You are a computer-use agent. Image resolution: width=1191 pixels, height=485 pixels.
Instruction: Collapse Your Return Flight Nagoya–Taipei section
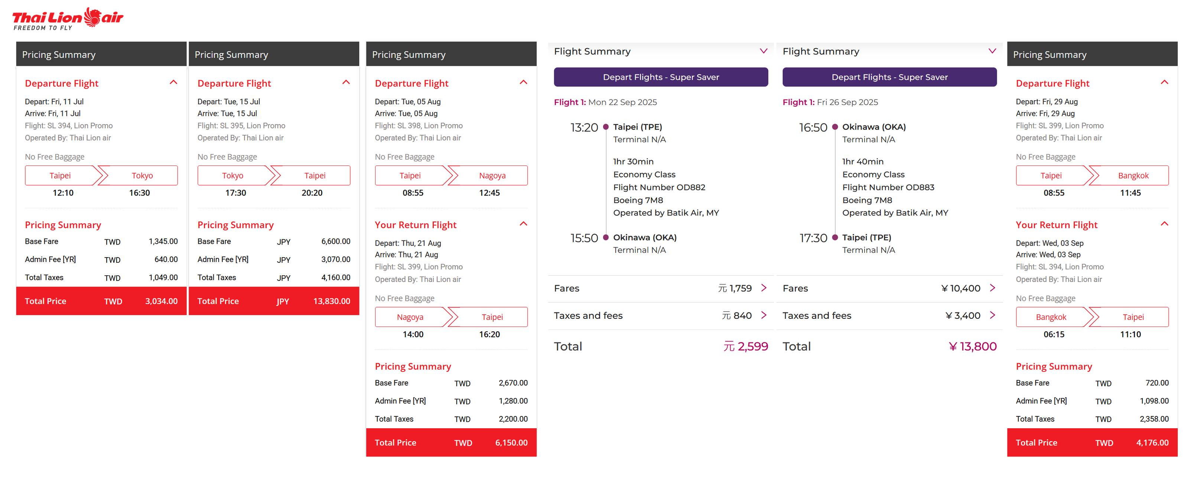523,224
